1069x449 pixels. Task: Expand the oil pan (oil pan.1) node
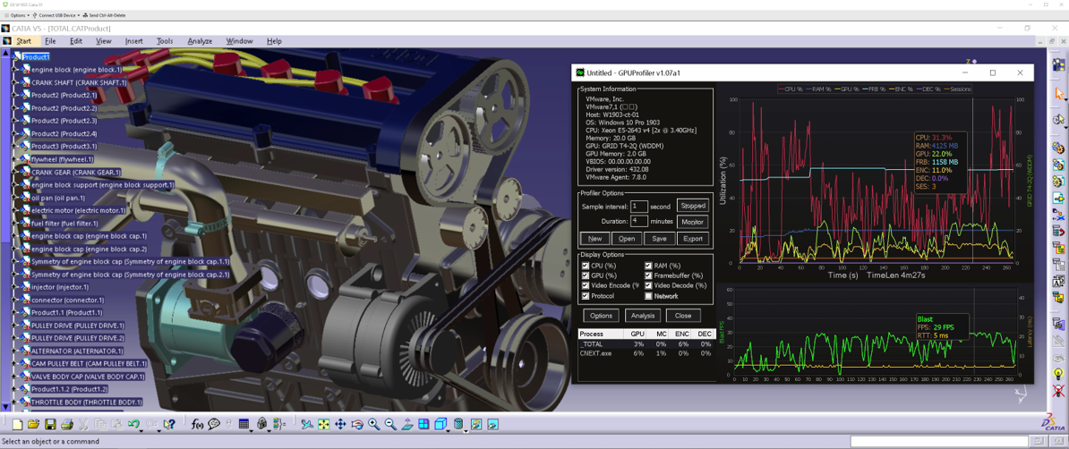15,198
